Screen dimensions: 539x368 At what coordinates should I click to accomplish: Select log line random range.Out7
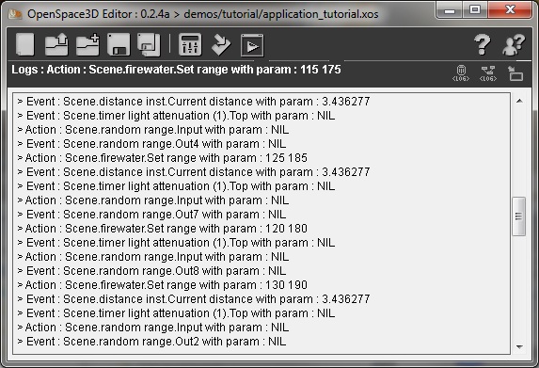pyautogui.click(x=151, y=215)
